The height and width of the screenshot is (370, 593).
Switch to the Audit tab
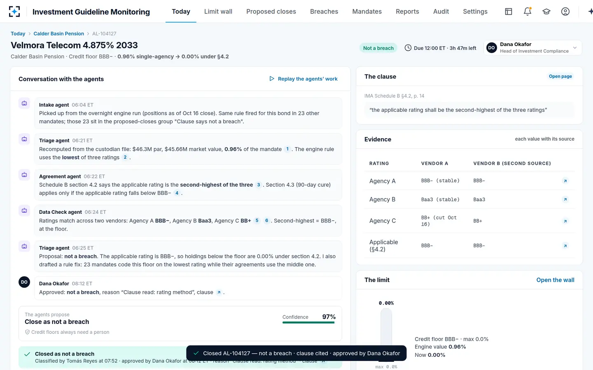(x=441, y=12)
